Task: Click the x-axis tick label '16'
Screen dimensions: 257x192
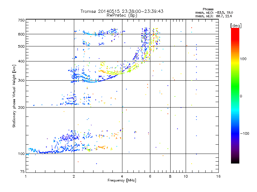Action: point(218,176)
